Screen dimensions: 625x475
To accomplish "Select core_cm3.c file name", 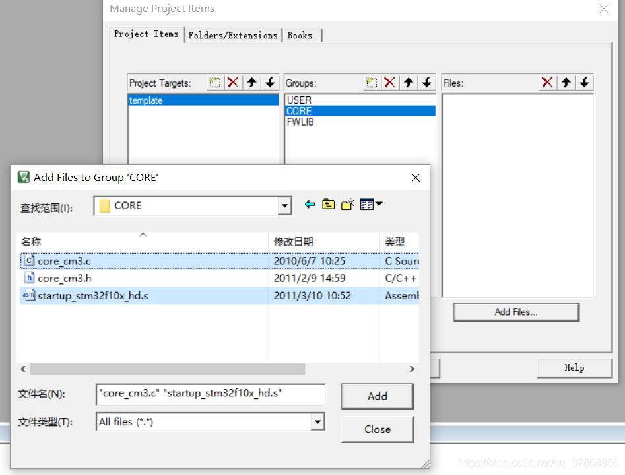I will 64,261.
